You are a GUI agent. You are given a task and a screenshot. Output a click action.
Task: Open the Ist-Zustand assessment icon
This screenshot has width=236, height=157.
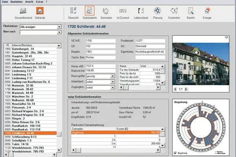point(123,11)
